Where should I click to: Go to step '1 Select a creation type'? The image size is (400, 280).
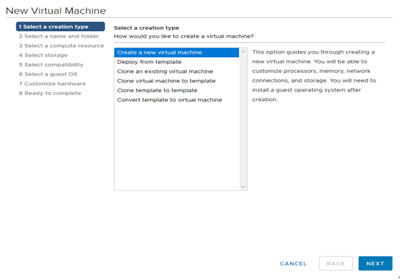(60, 27)
